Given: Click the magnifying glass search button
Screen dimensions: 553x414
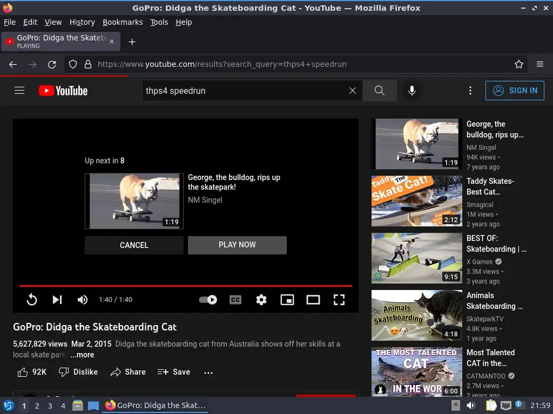Looking at the screenshot, I should click(x=380, y=91).
